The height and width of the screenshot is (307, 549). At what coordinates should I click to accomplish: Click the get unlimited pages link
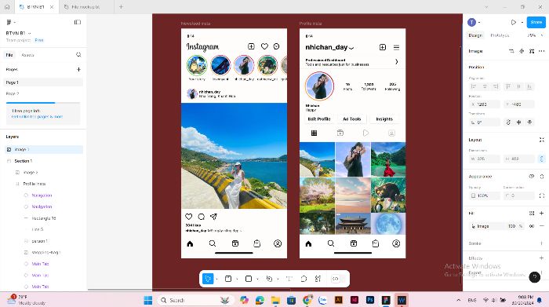(37, 117)
